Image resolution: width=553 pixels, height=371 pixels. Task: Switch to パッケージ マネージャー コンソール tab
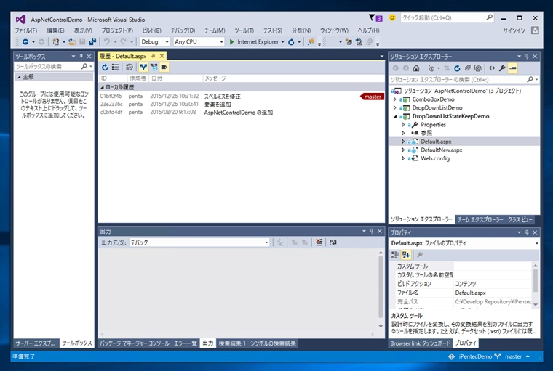(135, 343)
